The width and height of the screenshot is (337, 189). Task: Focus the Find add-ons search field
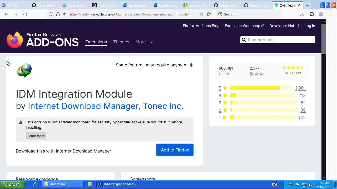click(x=278, y=40)
